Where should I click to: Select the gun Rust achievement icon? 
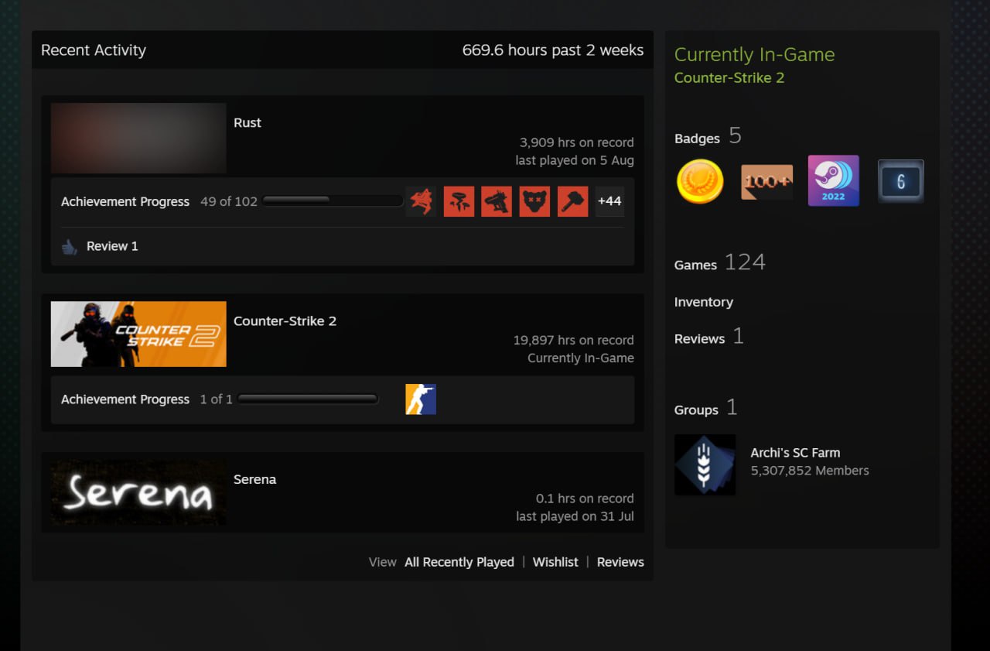point(497,201)
